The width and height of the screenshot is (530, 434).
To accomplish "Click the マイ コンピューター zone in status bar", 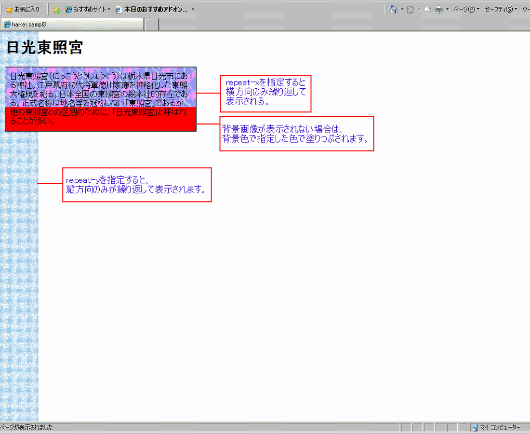I will (500, 428).
